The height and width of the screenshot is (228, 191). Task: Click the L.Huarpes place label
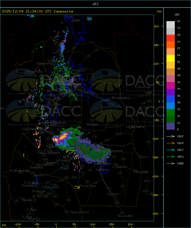120,167
